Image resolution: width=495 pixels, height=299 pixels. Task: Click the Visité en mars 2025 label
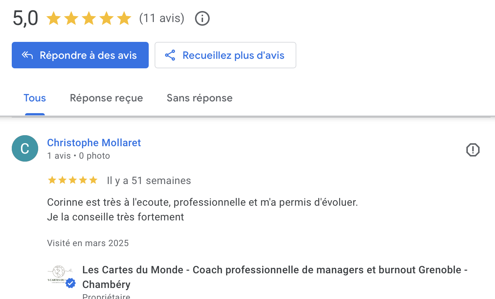click(88, 243)
